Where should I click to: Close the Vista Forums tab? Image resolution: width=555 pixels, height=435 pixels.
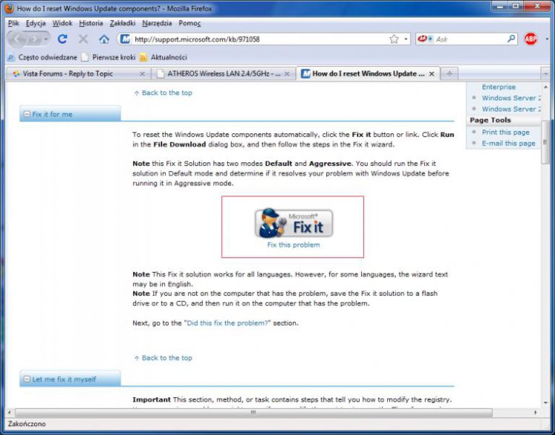click(142, 74)
